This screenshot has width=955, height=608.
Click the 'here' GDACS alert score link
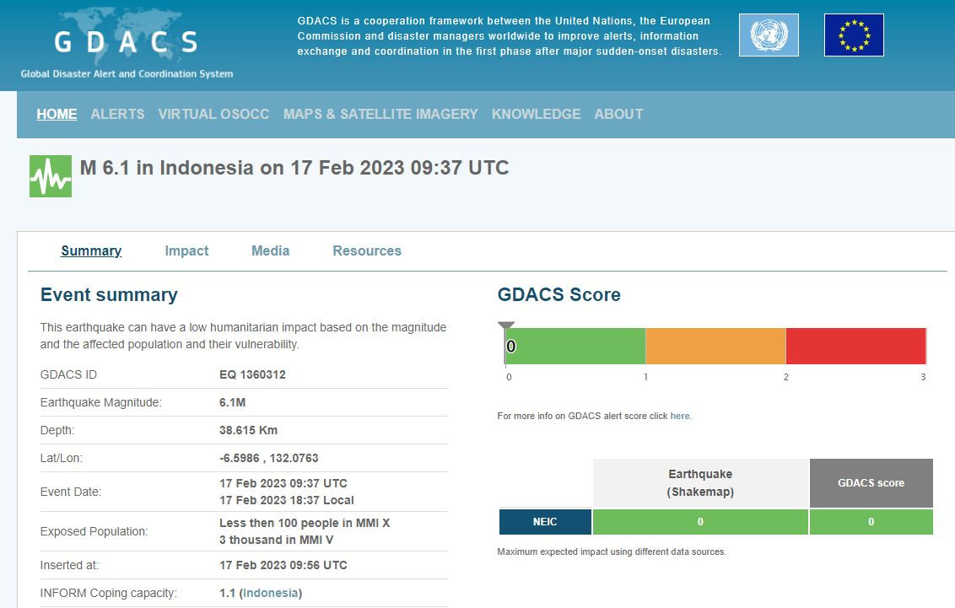click(680, 416)
